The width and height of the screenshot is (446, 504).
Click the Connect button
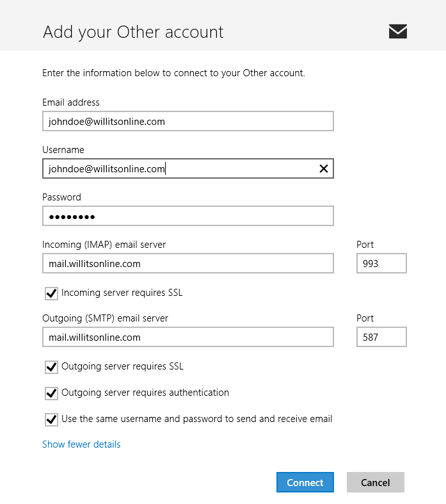click(x=305, y=482)
